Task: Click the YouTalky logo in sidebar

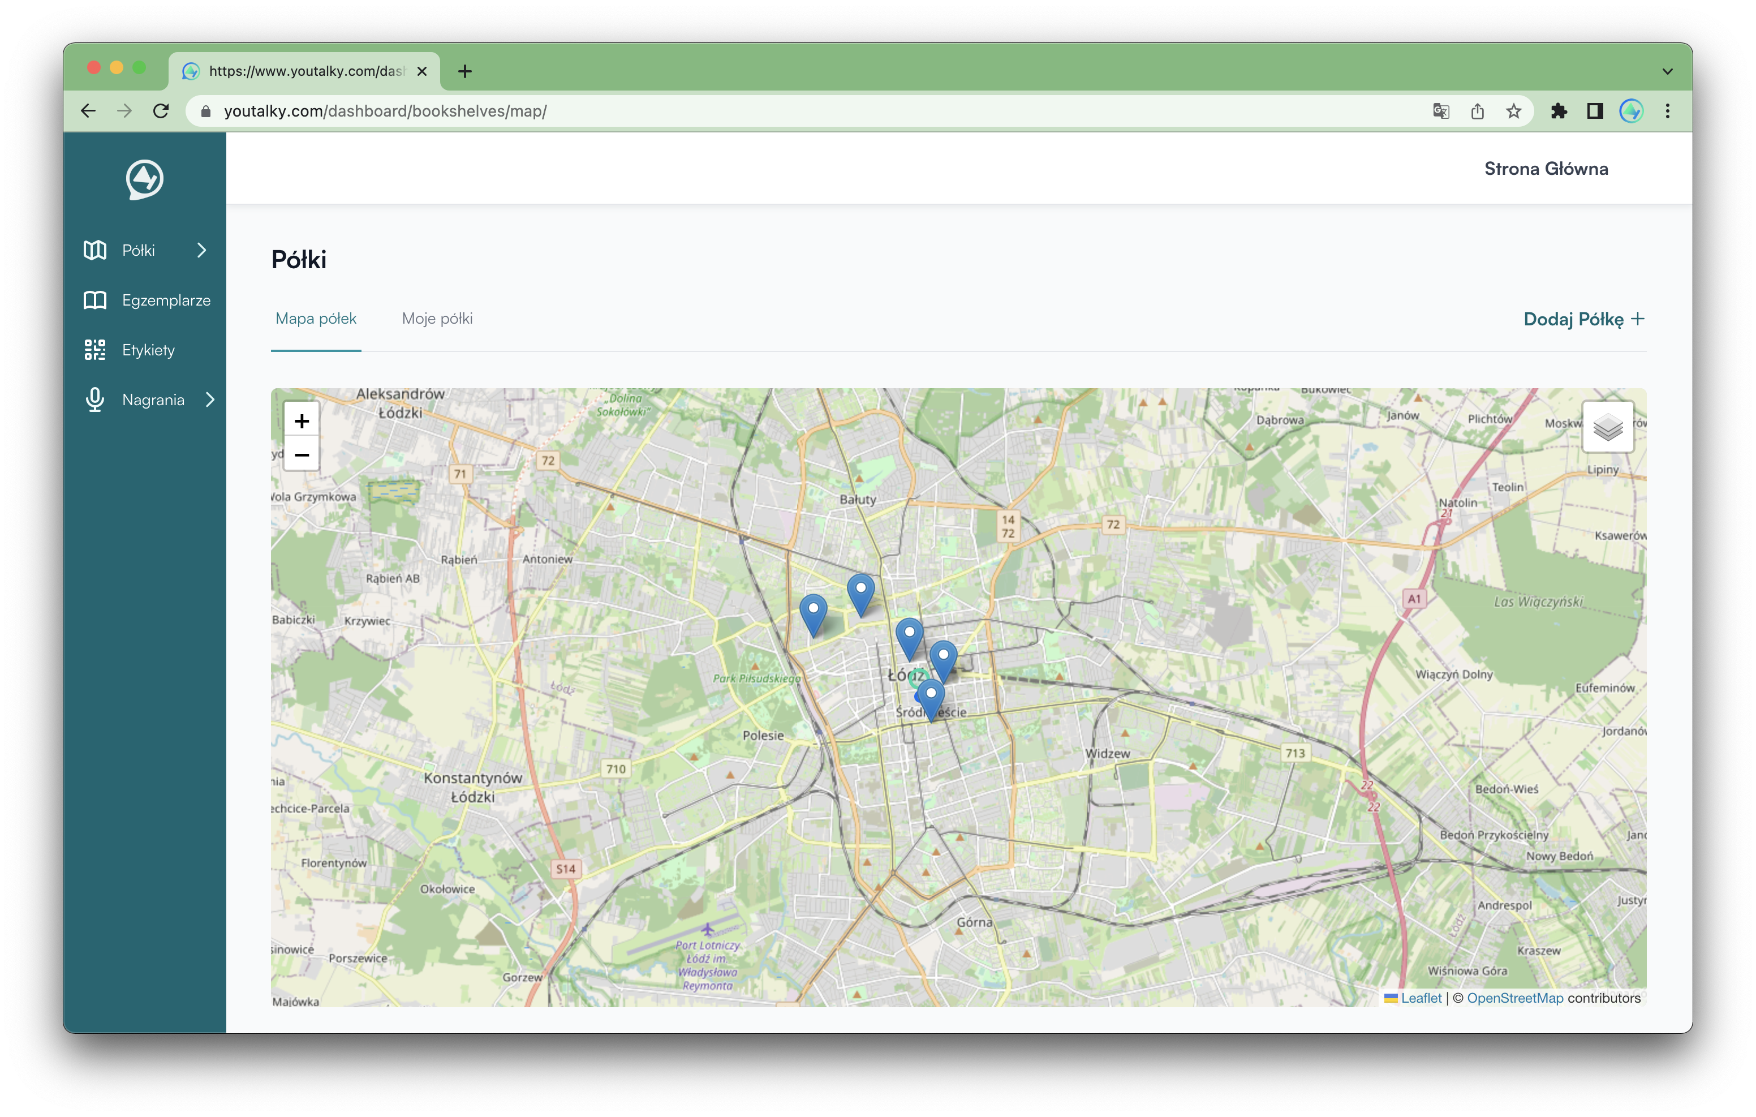Action: pyautogui.click(x=144, y=179)
